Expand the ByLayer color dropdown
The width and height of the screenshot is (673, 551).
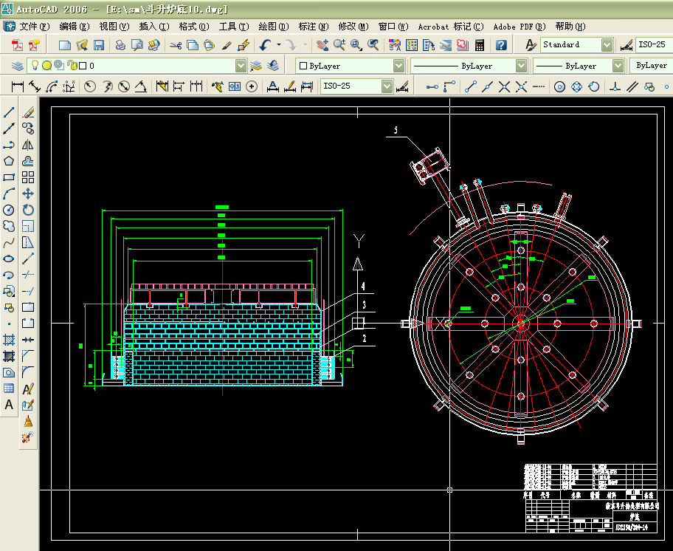(398, 65)
